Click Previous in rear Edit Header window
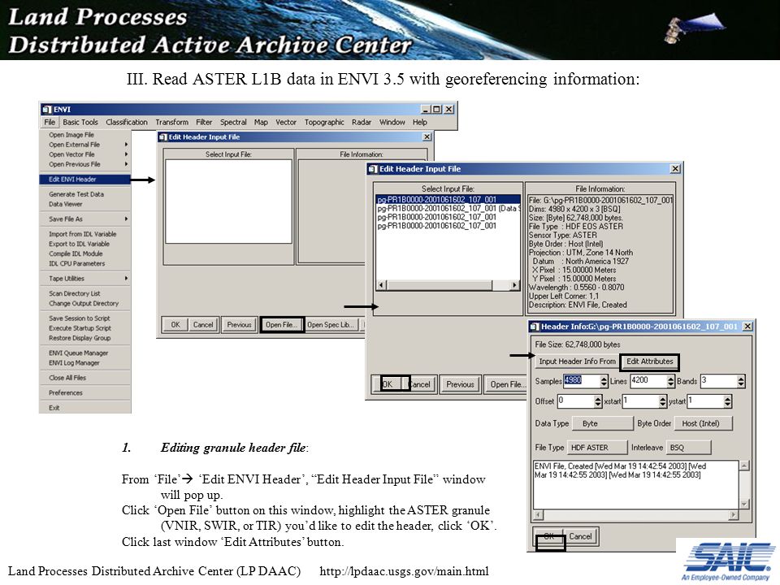 tap(239, 325)
